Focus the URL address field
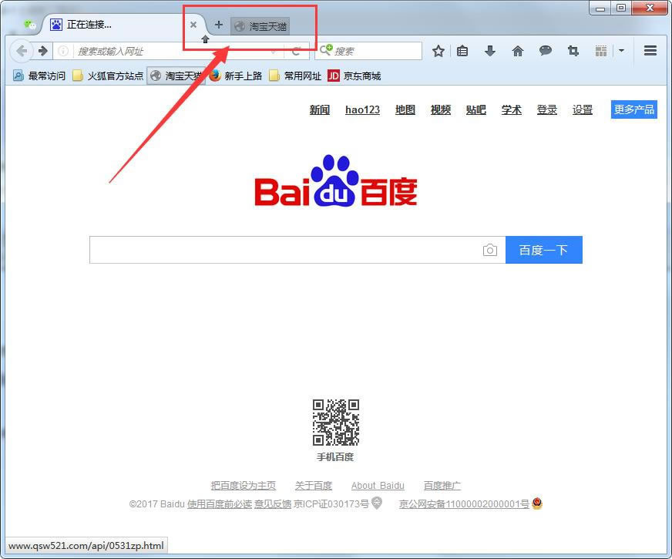The width and height of the screenshot is (672, 559). point(171,51)
